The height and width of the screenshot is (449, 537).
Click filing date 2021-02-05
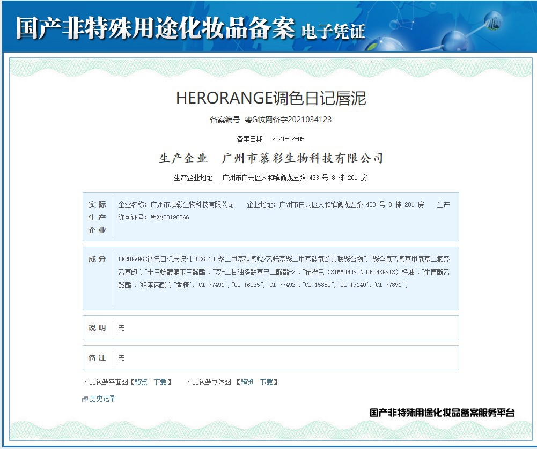click(x=288, y=139)
